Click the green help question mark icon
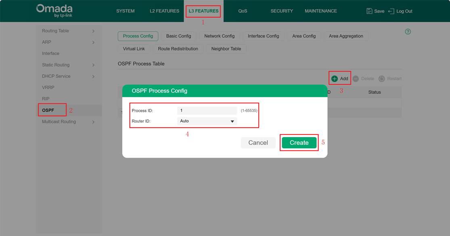The height and width of the screenshot is (236, 450). [408, 32]
